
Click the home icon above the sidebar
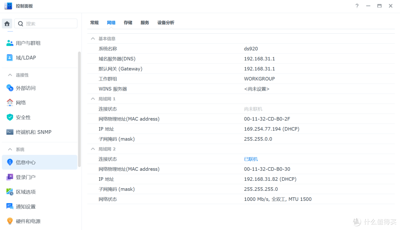click(7, 23)
